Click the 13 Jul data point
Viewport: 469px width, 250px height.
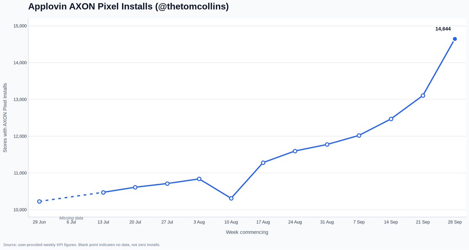(103, 192)
